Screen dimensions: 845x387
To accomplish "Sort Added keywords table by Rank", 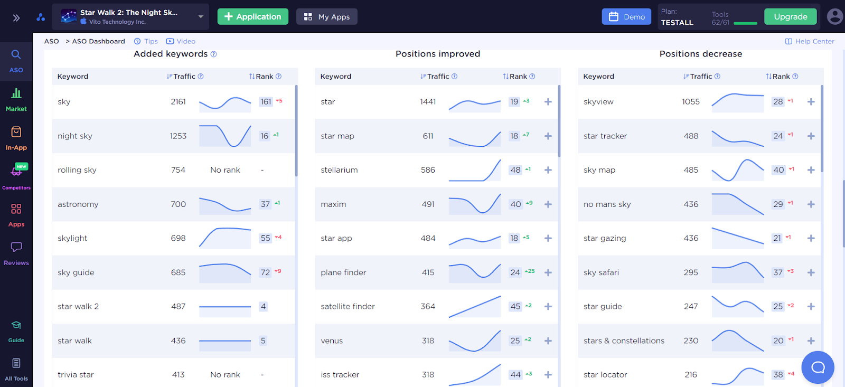I will [x=261, y=77].
